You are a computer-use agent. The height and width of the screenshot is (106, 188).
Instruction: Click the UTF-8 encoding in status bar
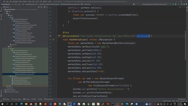[x=177, y=101]
